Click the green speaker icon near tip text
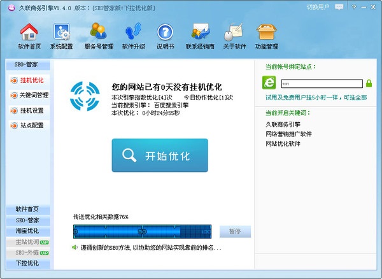The image size is (382, 279). 74,248
